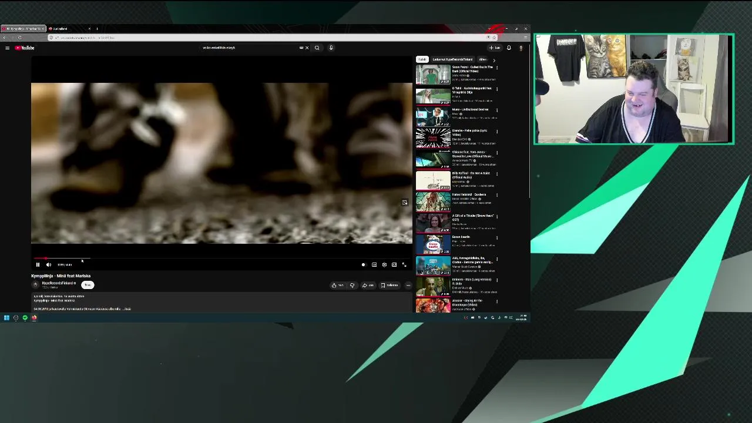Screen dimensions: 752x423
Task: Bookmark the page with the star icon
Action: coord(494,38)
